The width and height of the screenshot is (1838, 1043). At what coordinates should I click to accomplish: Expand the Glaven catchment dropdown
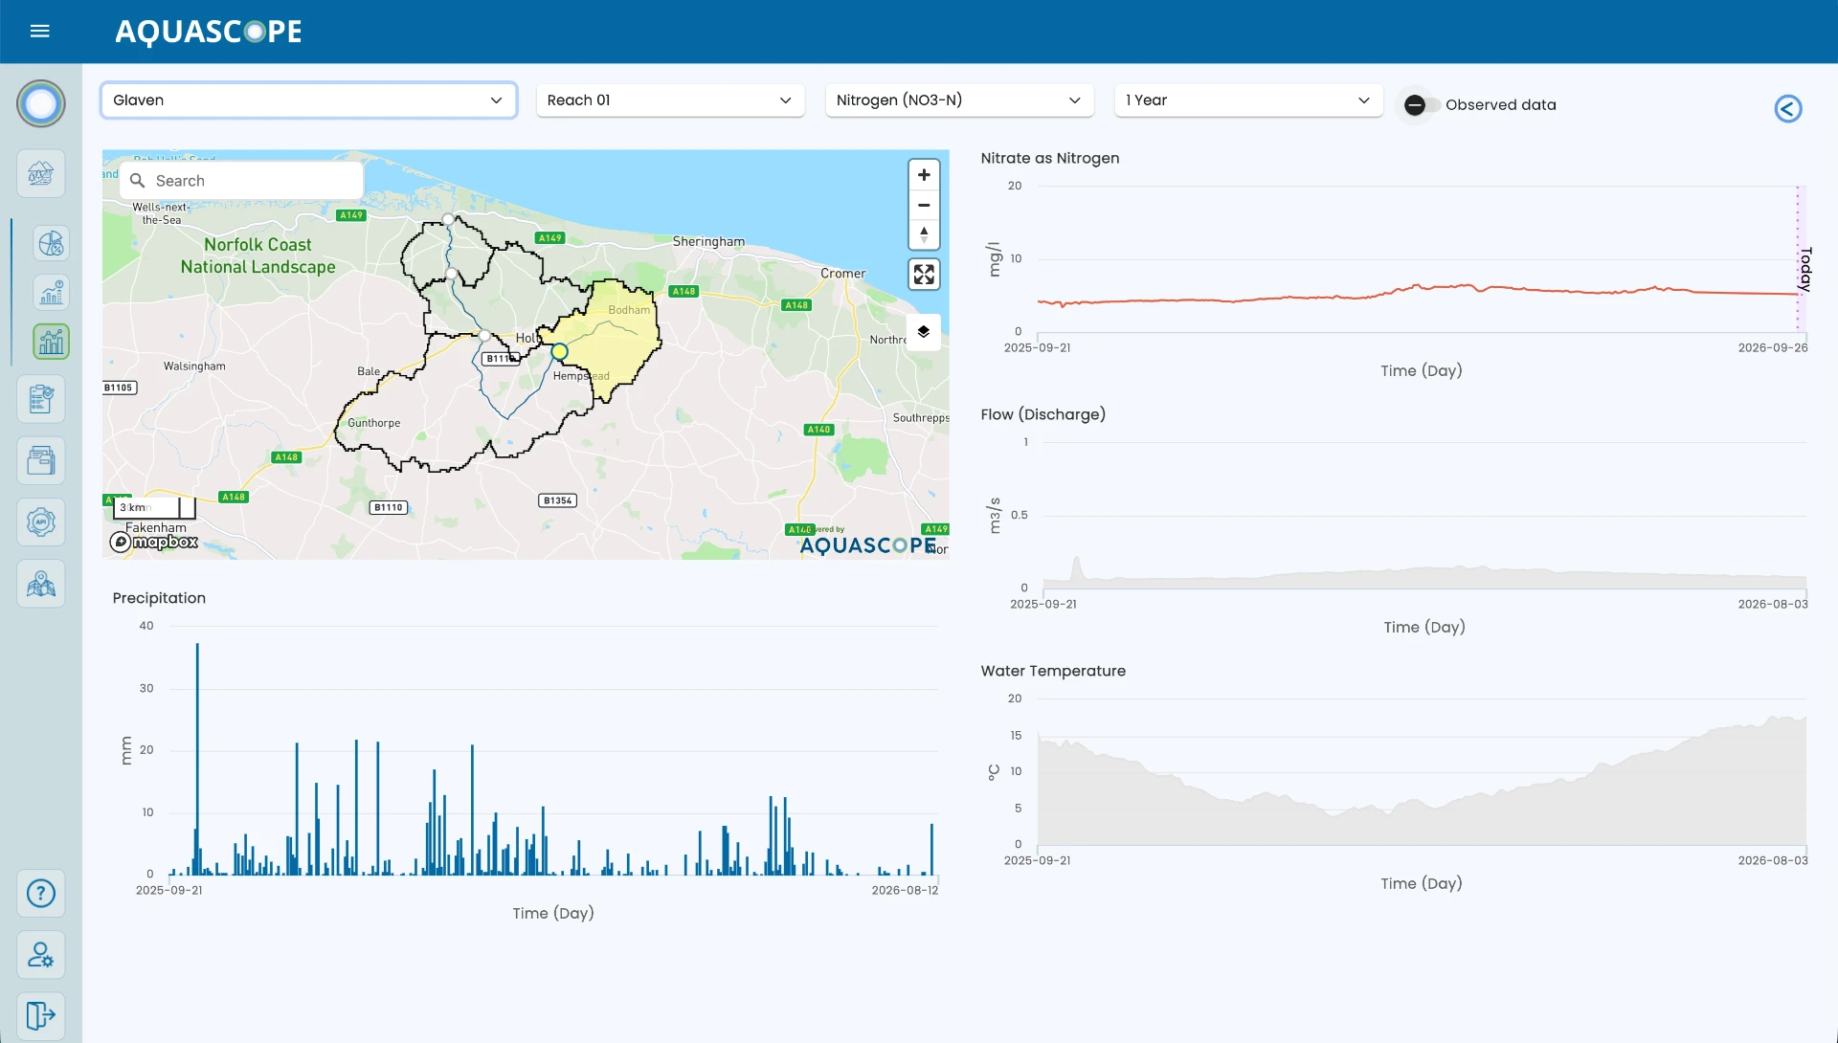tap(308, 100)
